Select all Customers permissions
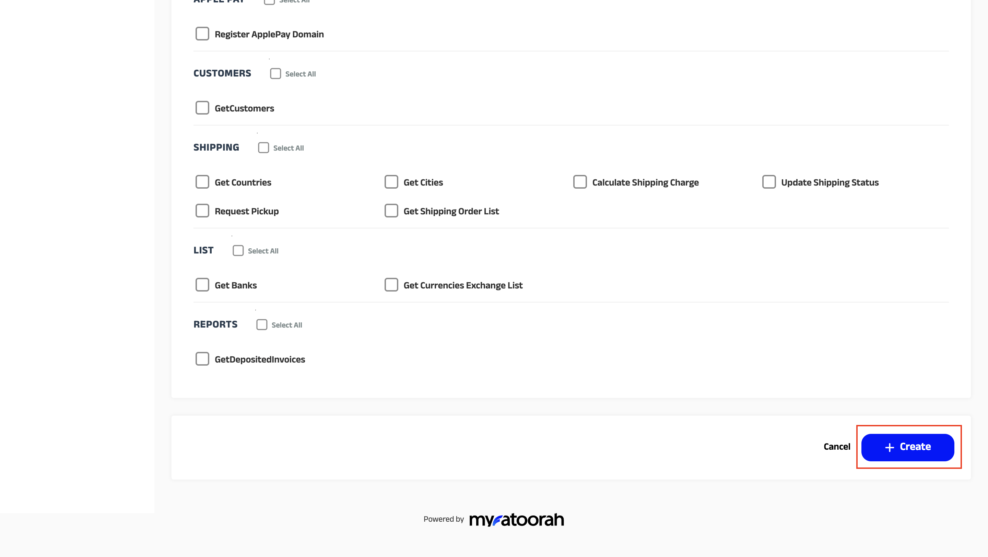The image size is (988, 557). (275, 74)
